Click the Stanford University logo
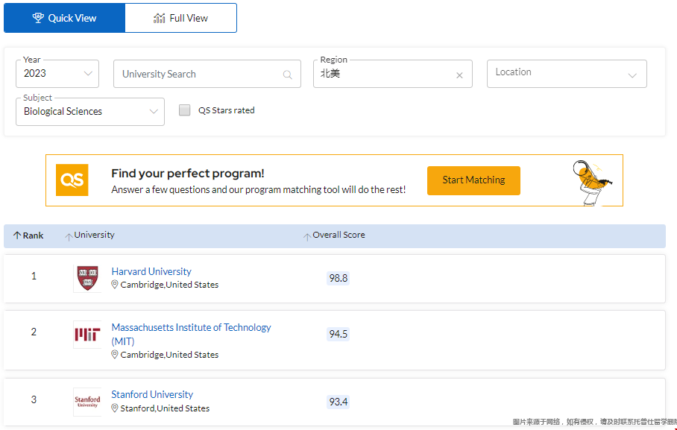 87,399
